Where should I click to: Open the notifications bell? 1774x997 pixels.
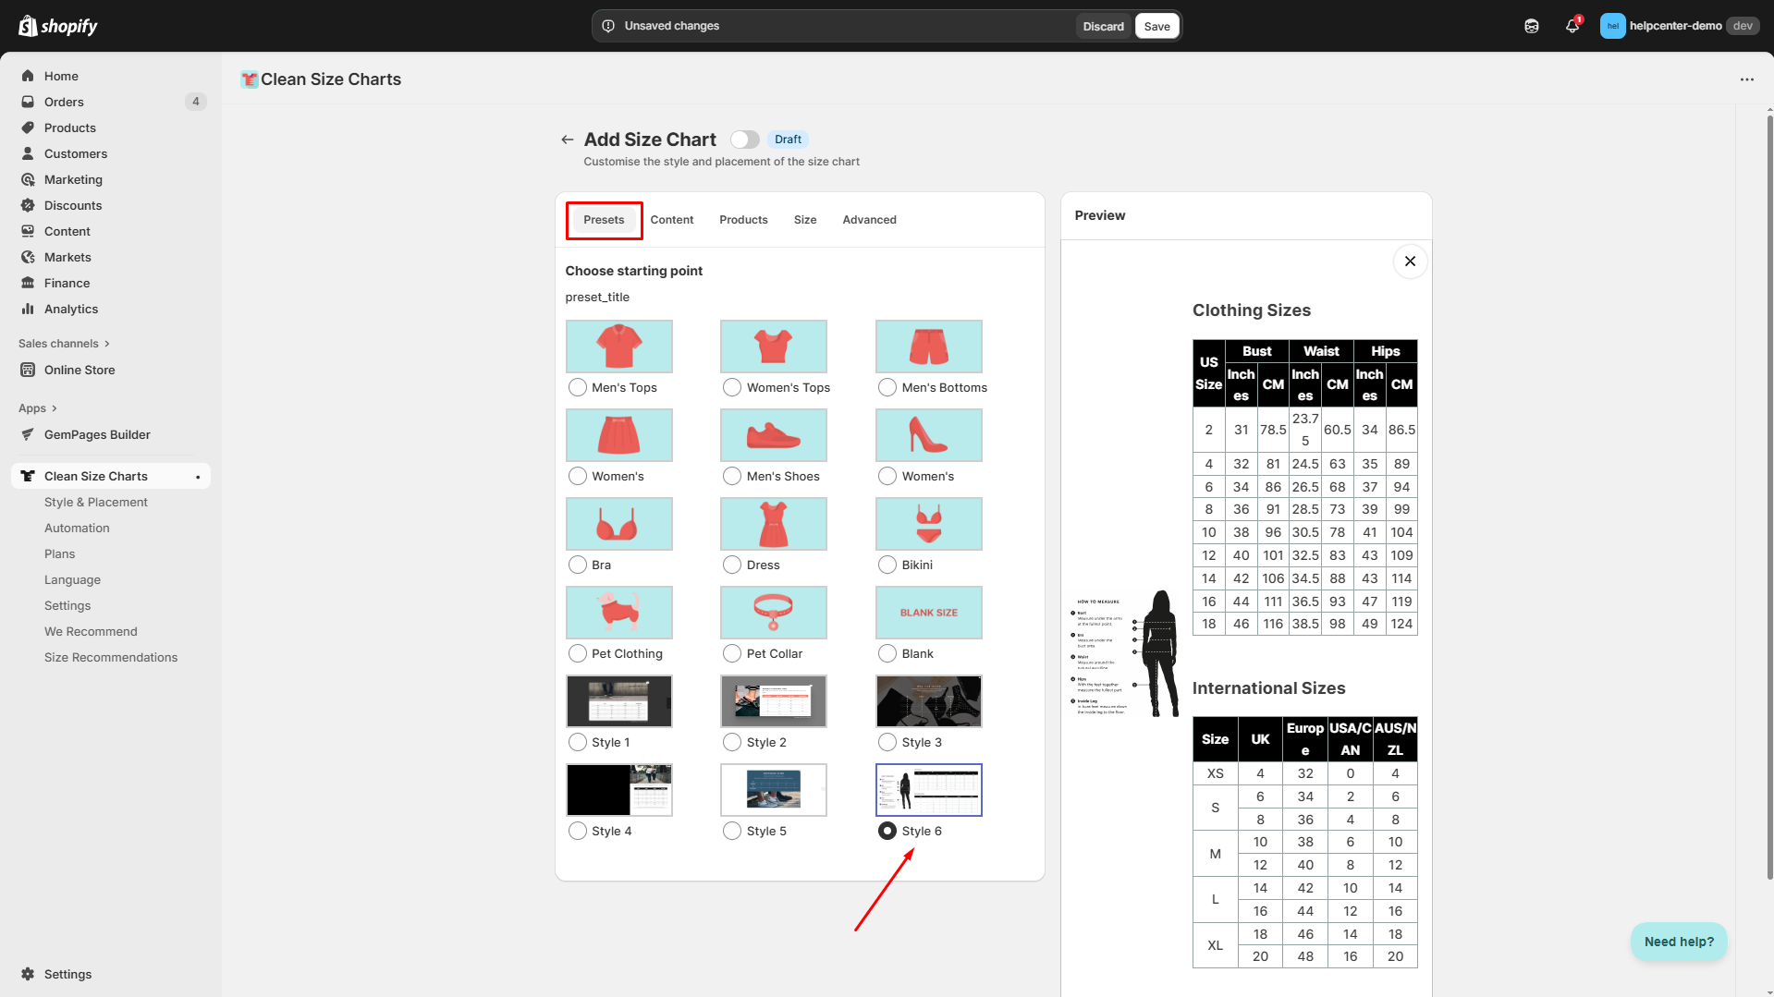[1572, 26]
